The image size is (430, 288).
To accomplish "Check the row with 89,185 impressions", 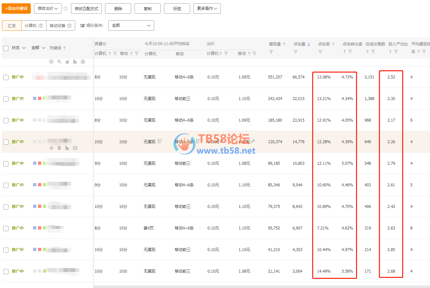I will [x=6, y=164].
